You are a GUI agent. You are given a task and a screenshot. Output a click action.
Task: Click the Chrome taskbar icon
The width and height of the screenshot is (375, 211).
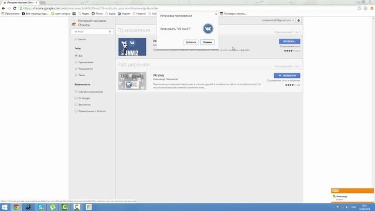pyautogui.click(x=16, y=207)
